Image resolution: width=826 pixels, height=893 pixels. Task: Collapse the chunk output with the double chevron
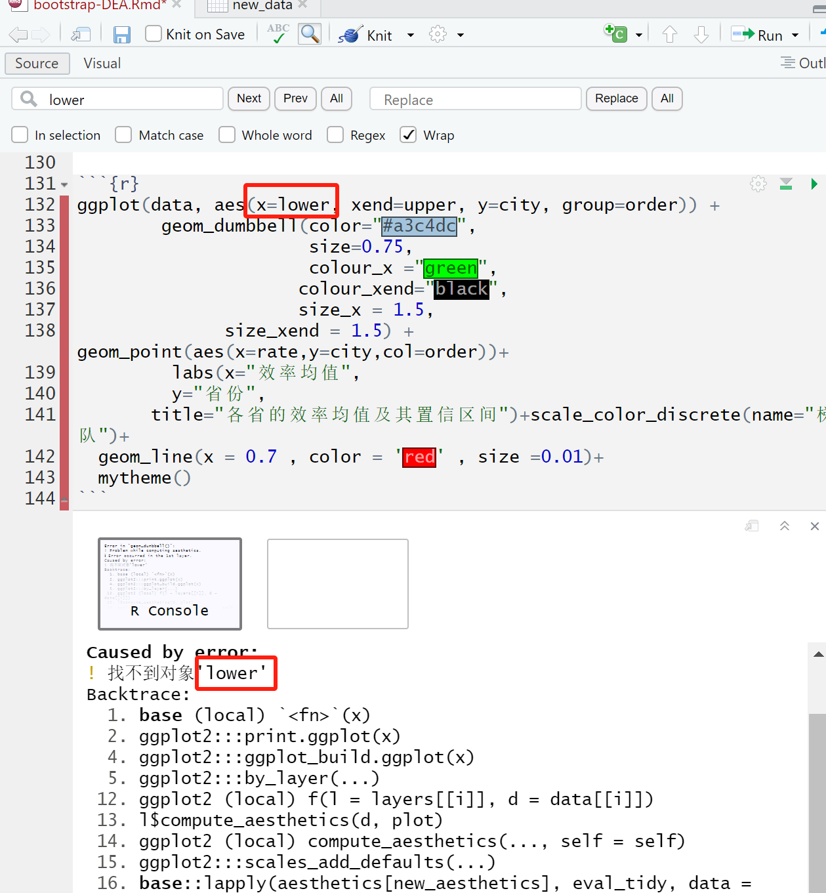[x=784, y=526]
